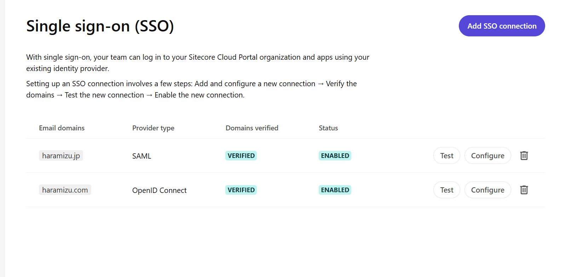Click the ENABLED status badge for haramizu.jp

(335, 155)
